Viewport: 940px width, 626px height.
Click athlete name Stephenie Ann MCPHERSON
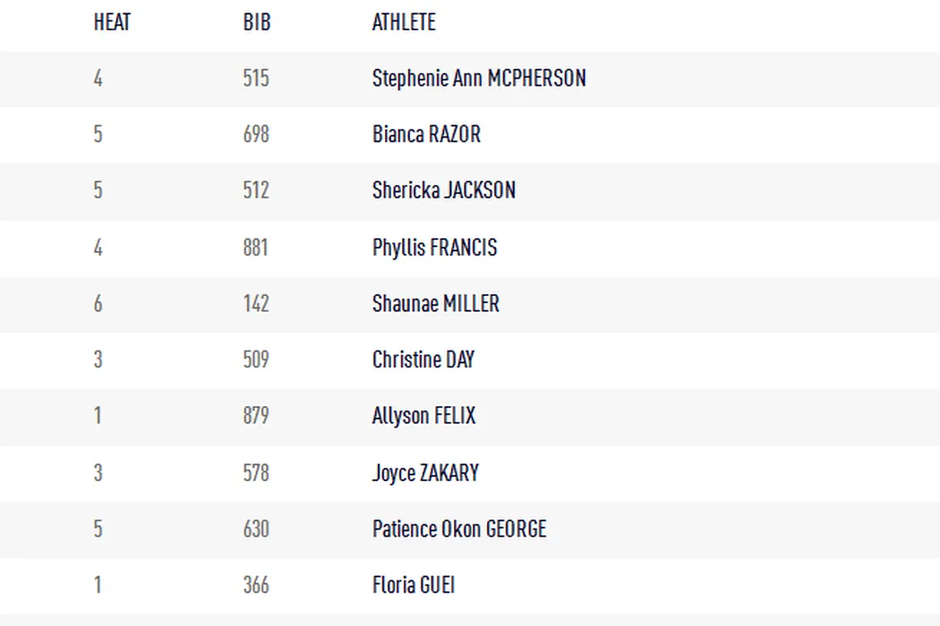click(479, 79)
